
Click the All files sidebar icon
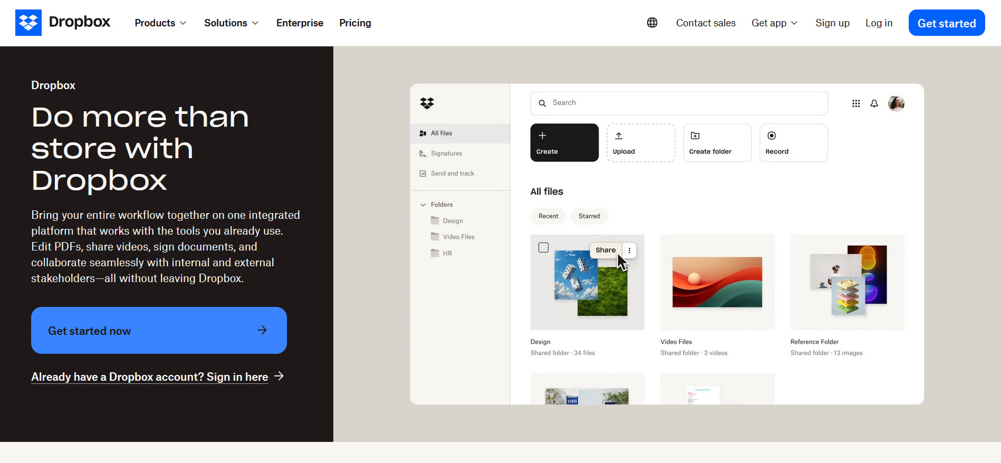423,133
